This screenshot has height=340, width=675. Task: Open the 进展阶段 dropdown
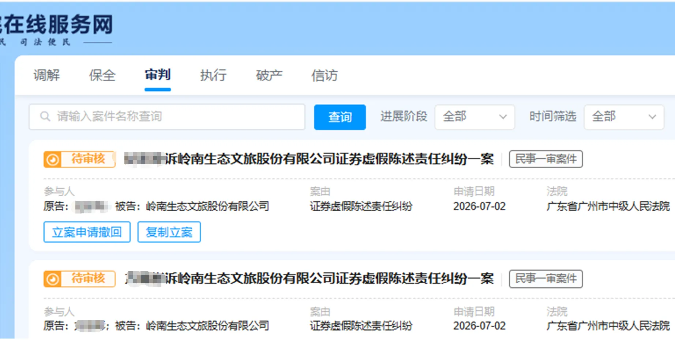click(475, 117)
